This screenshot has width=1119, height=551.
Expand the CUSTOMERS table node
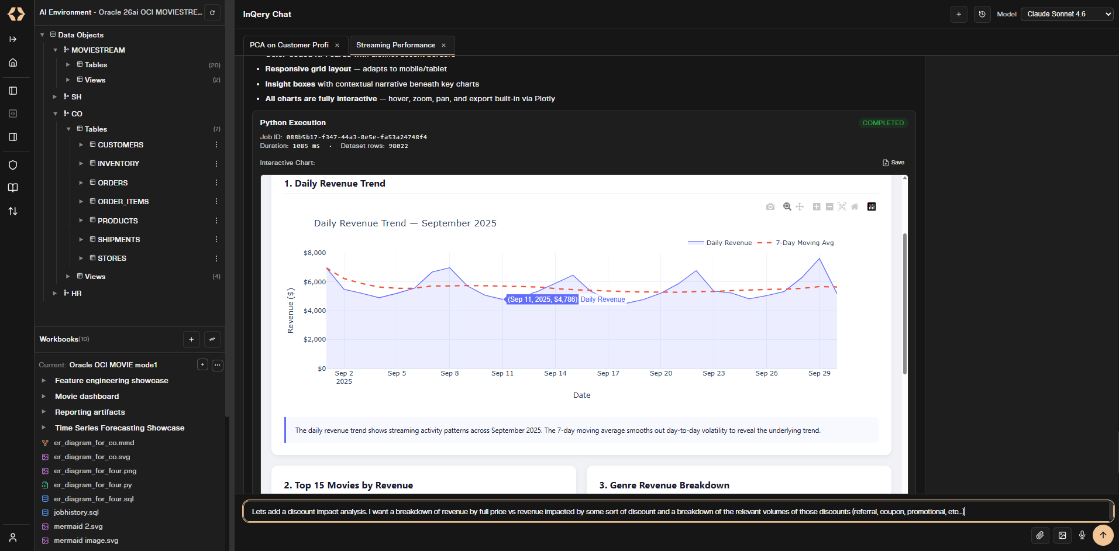pyautogui.click(x=81, y=144)
